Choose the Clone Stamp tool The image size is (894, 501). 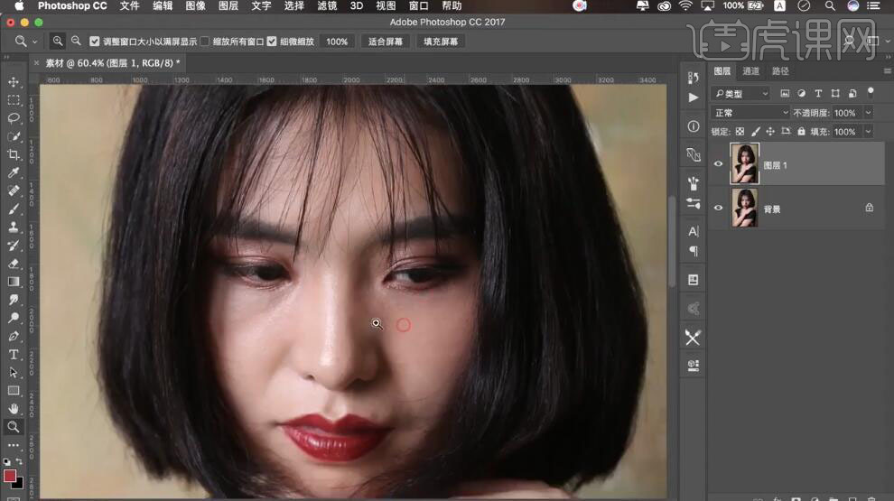pyautogui.click(x=14, y=227)
